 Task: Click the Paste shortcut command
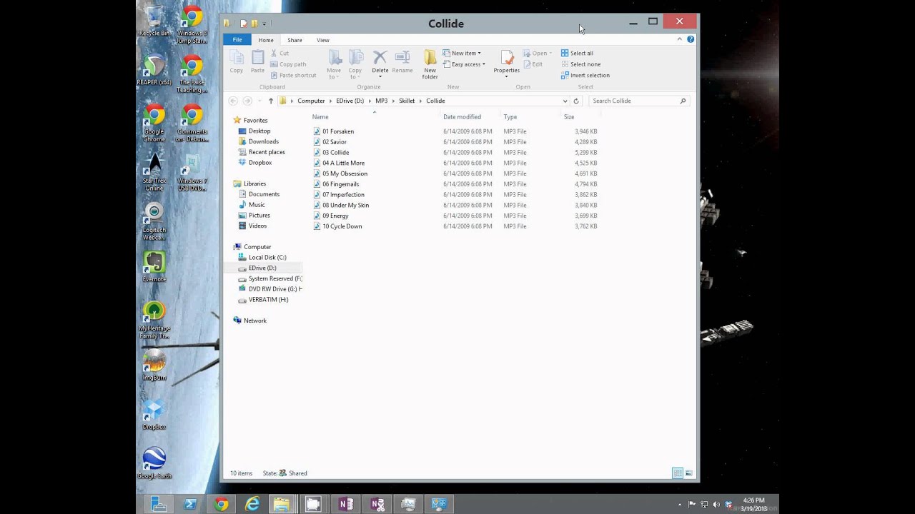pyautogui.click(x=293, y=75)
